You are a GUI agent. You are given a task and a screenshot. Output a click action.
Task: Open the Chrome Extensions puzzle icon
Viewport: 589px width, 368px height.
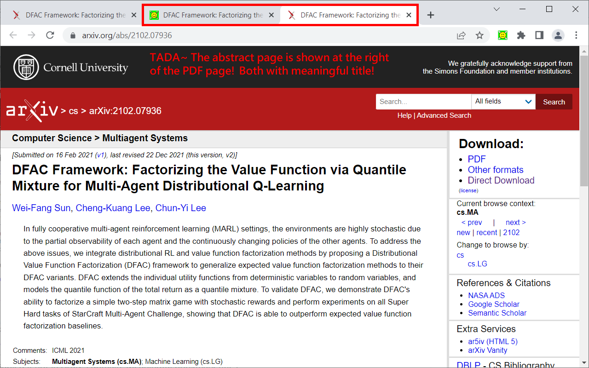521,35
